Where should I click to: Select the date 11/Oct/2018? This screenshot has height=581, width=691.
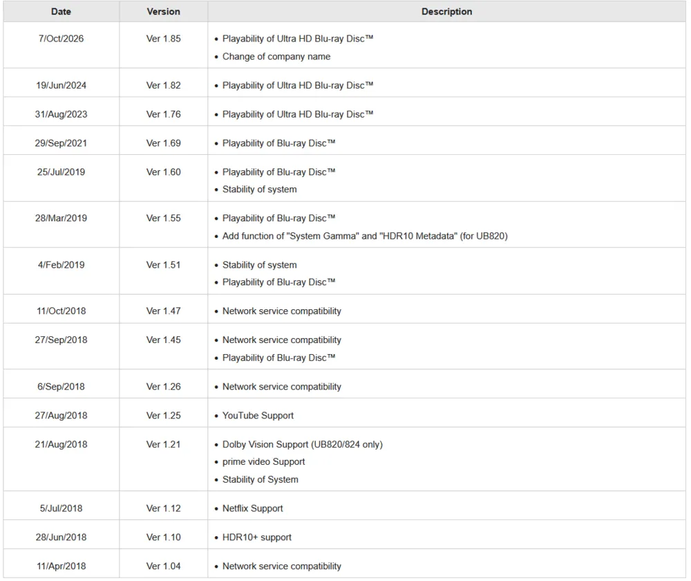click(x=61, y=311)
